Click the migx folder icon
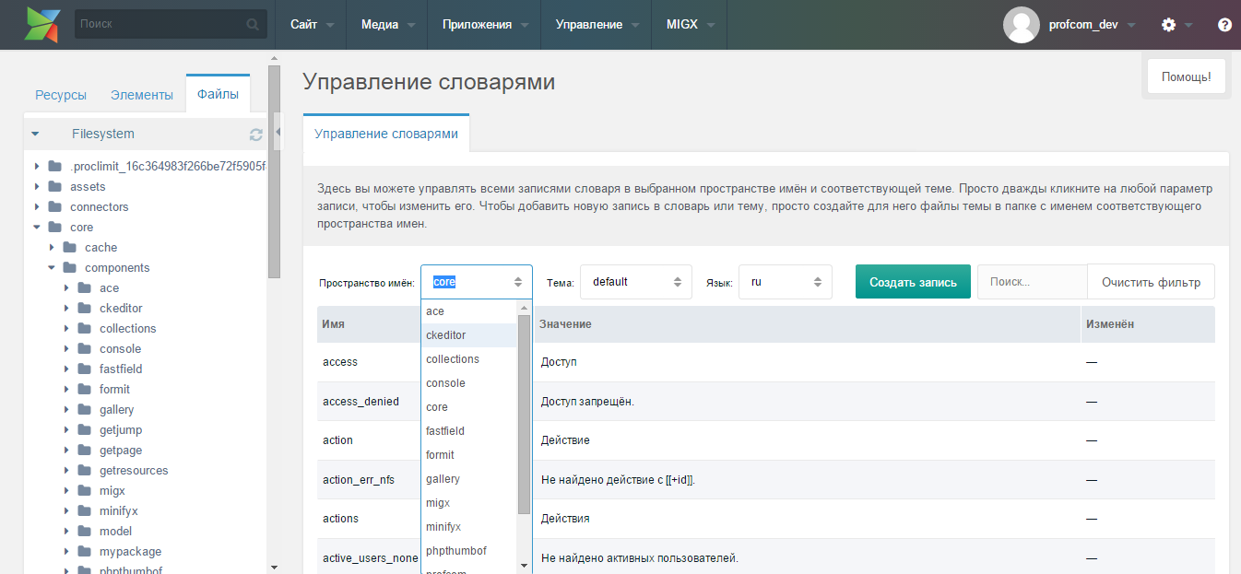Screen dimensions: 1241x574 [82, 490]
